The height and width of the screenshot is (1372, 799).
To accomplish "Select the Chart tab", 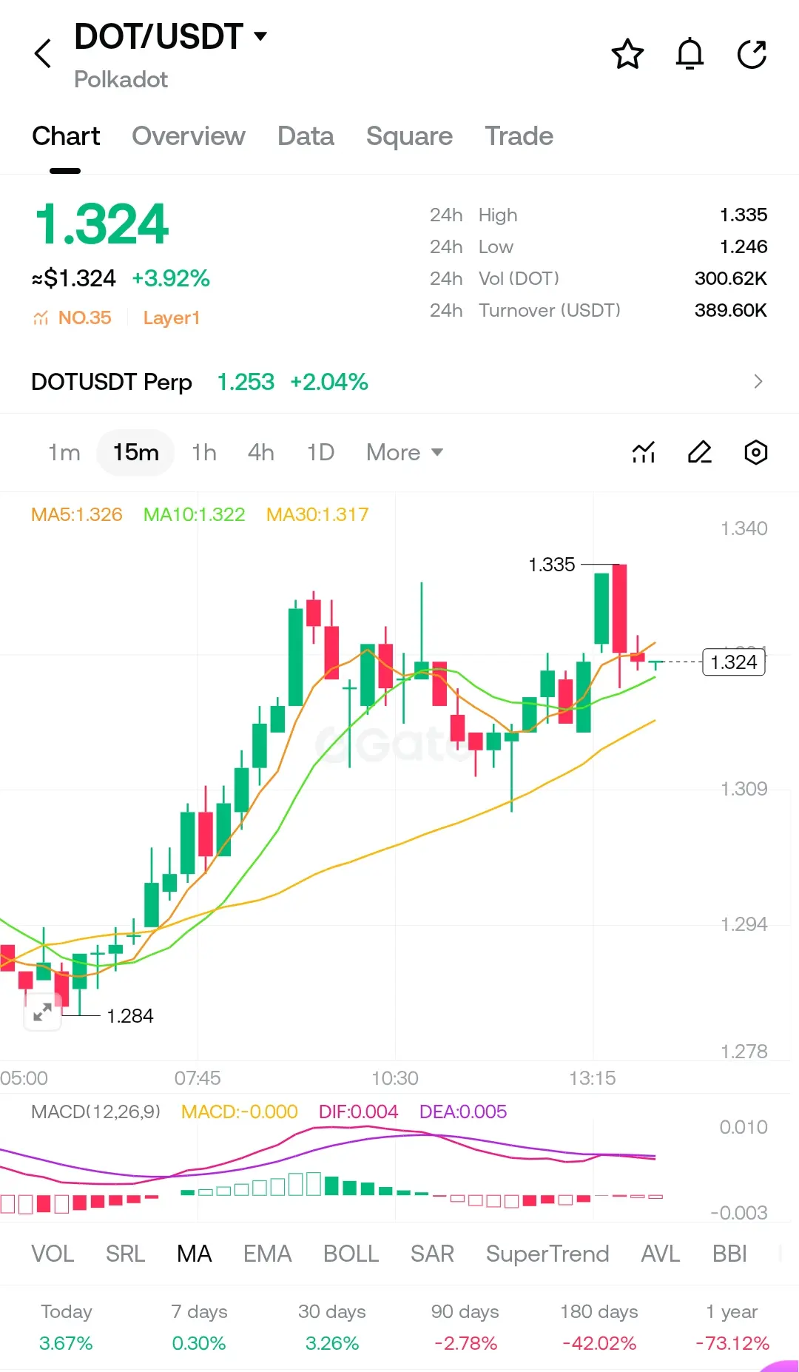I will (66, 136).
